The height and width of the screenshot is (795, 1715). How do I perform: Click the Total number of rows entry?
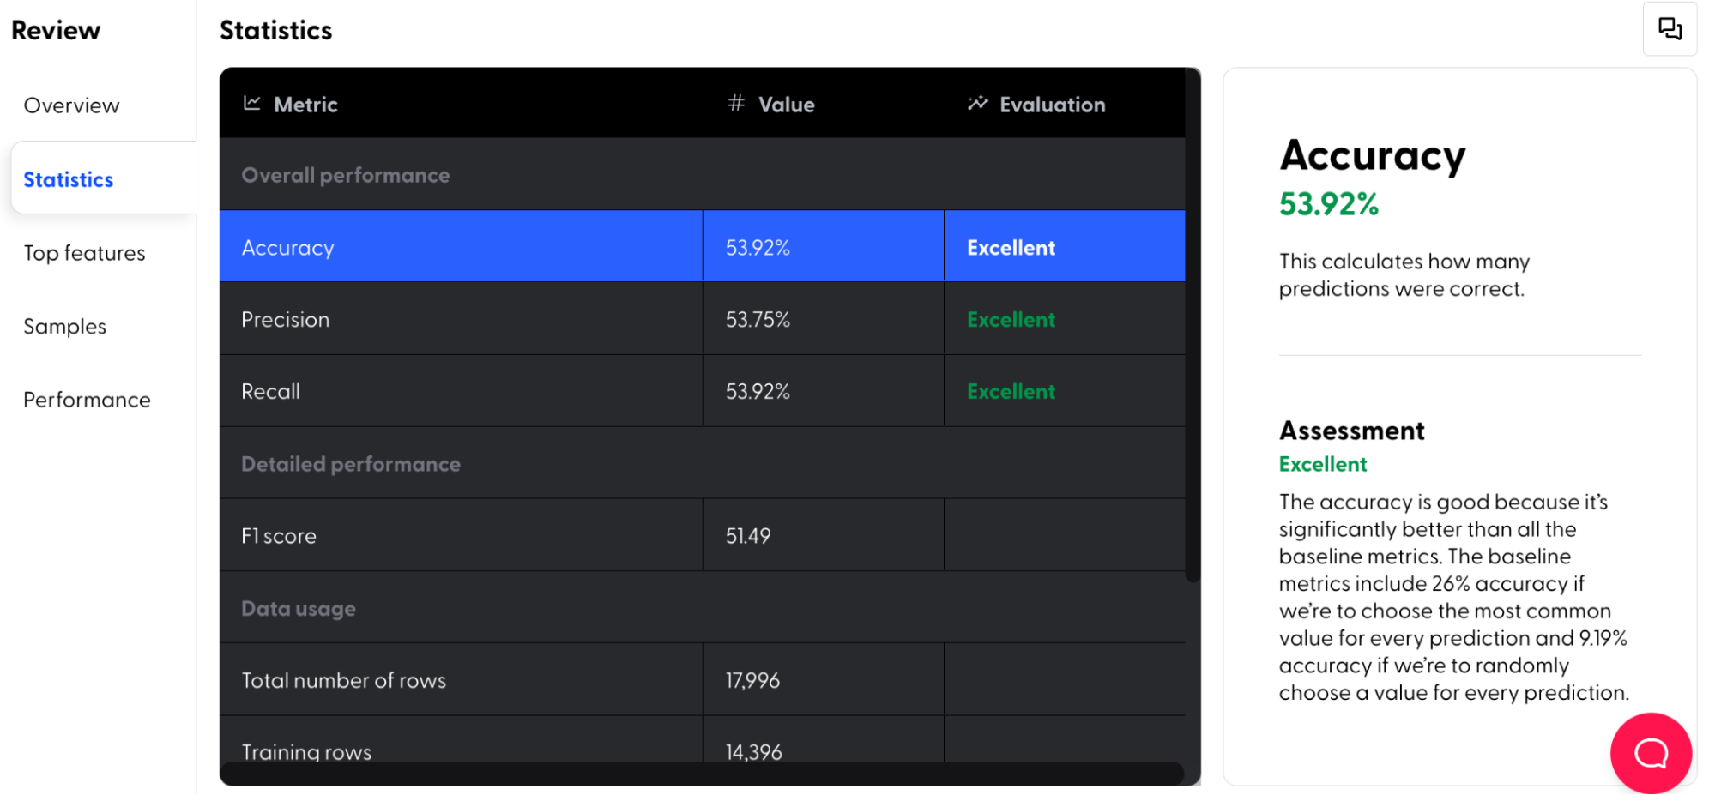point(344,681)
